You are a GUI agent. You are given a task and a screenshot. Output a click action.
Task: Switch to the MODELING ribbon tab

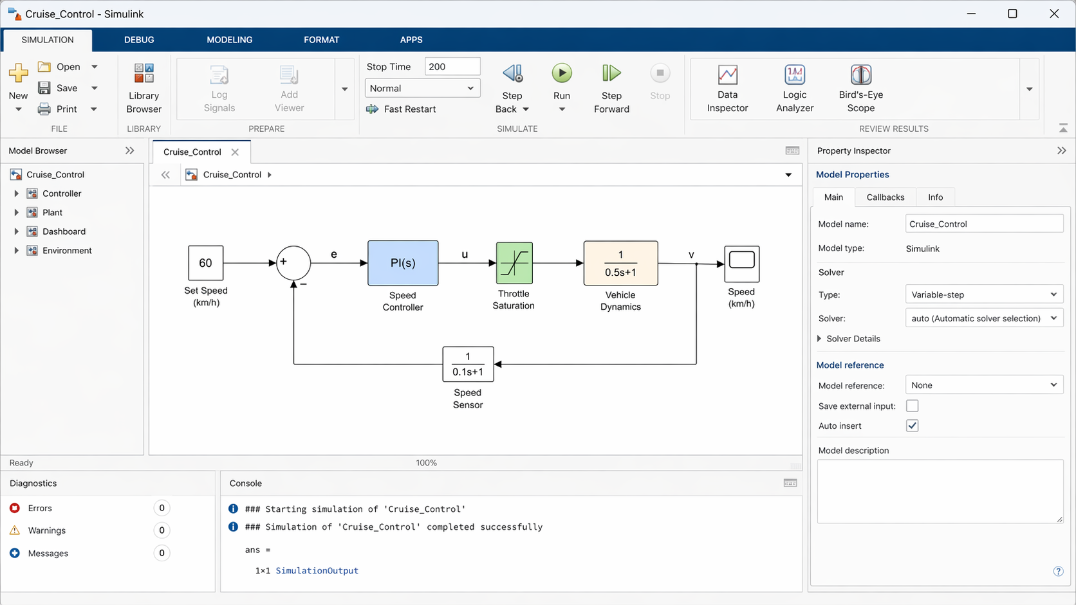pyautogui.click(x=230, y=40)
